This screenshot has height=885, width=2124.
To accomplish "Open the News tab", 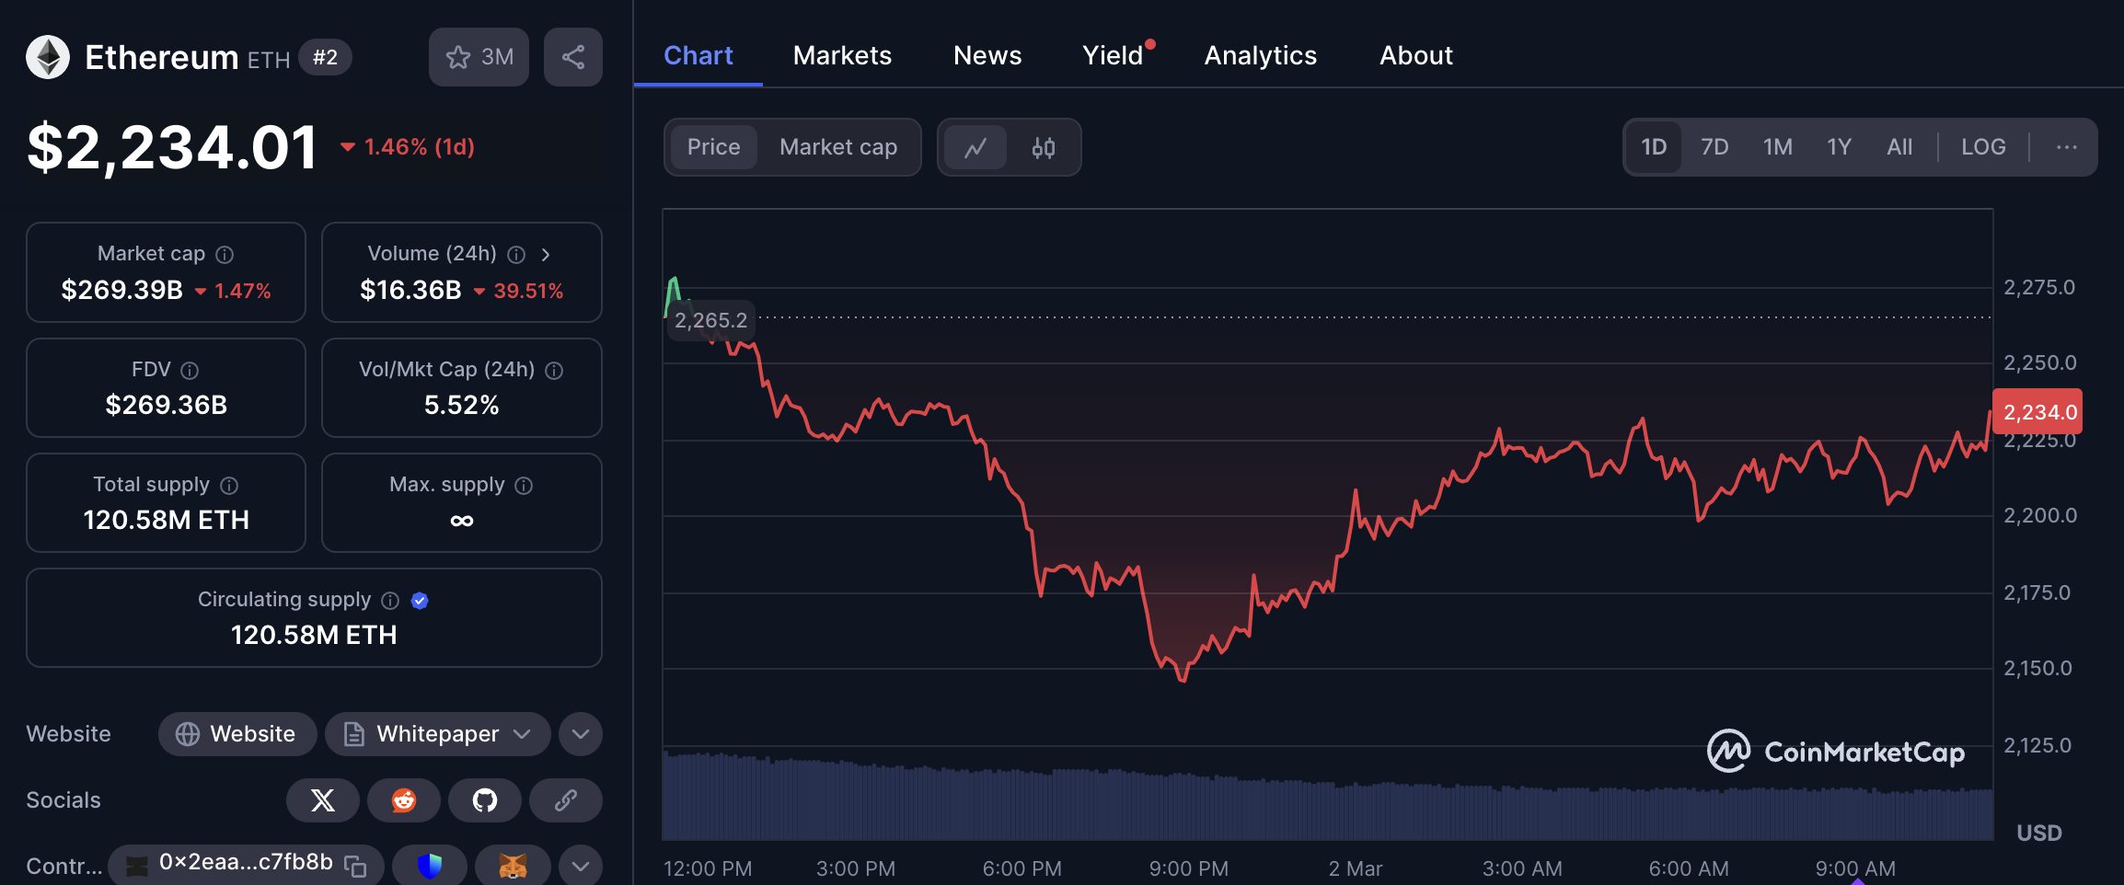I will [x=987, y=55].
